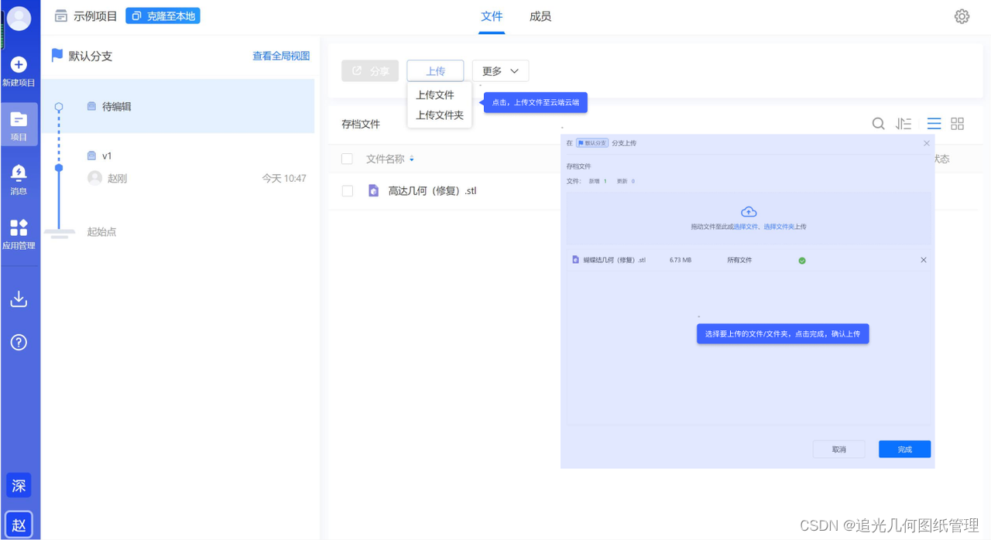This screenshot has width=991, height=540.
Task: Choose 上传文件 from the menu
Action: pyautogui.click(x=435, y=95)
